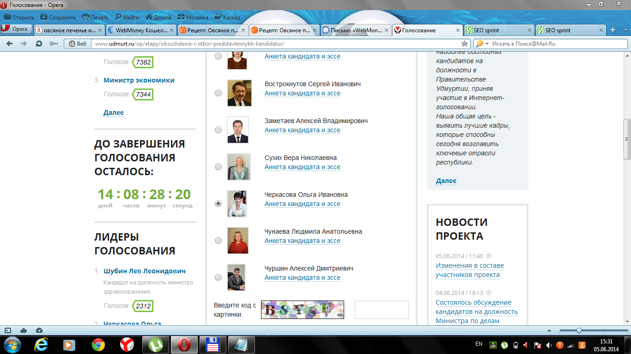Viewport: 631px width, 354px height.
Task: Click the captcha code input field
Action: pos(382,310)
